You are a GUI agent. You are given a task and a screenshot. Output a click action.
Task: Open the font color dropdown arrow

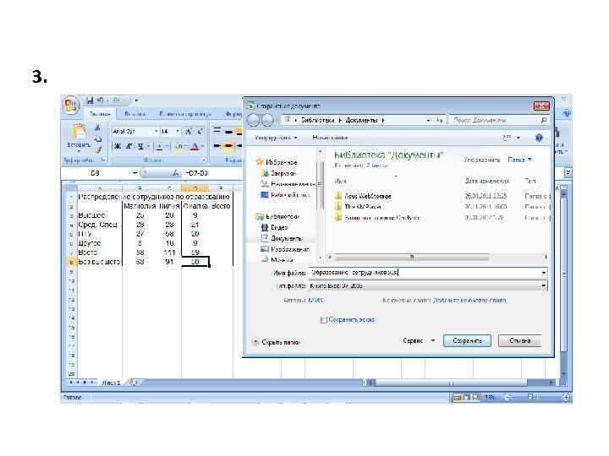pyautogui.click(x=202, y=146)
